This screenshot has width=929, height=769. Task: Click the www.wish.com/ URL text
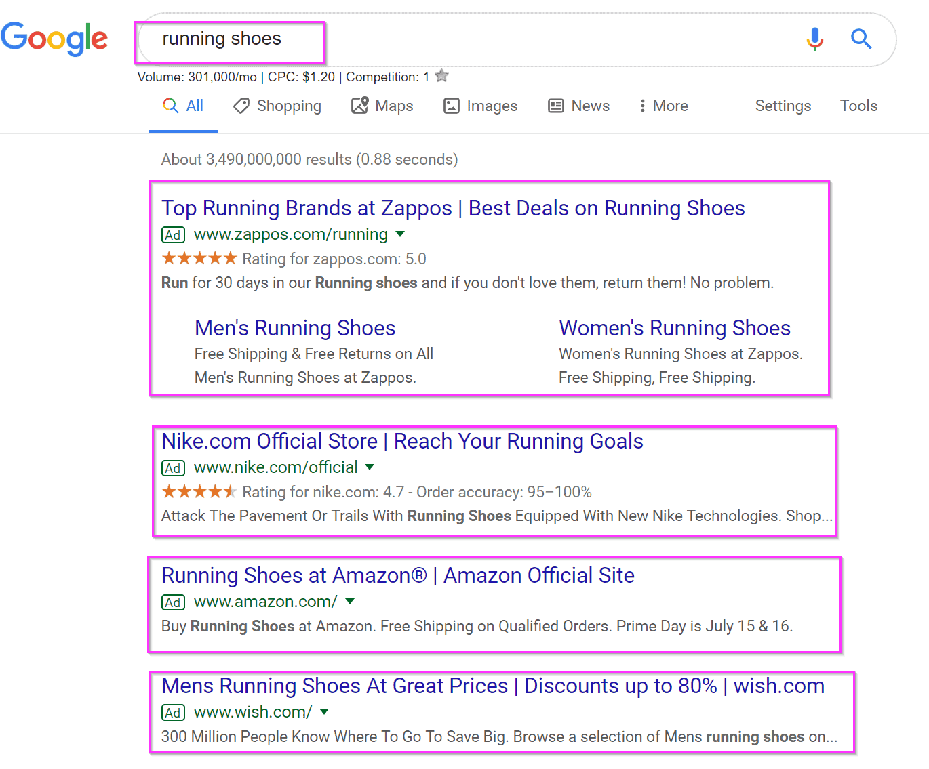click(253, 712)
